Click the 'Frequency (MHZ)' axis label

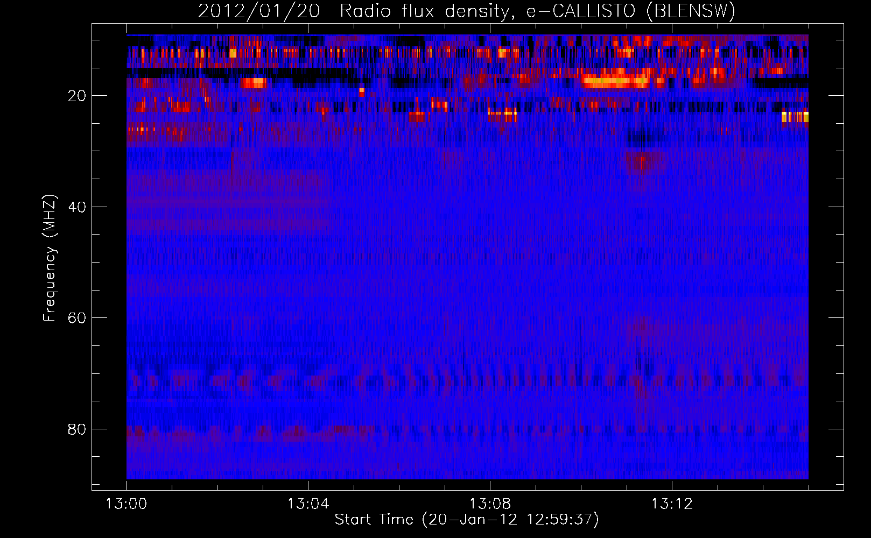[x=50, y=258]
